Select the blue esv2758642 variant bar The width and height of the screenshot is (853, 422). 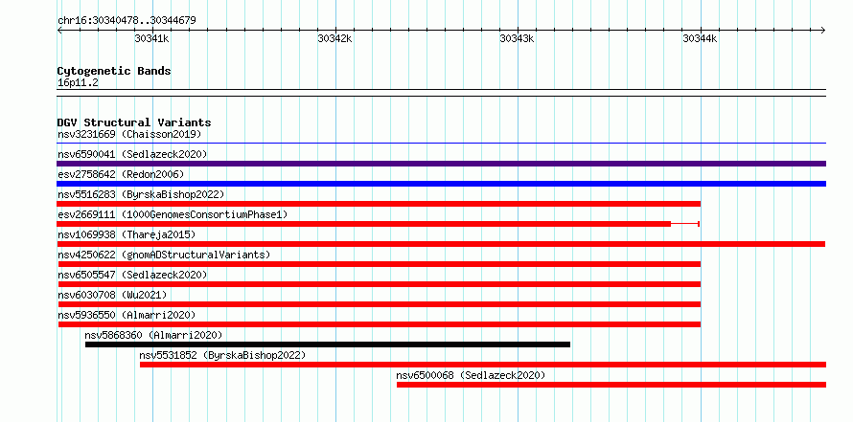442,184
